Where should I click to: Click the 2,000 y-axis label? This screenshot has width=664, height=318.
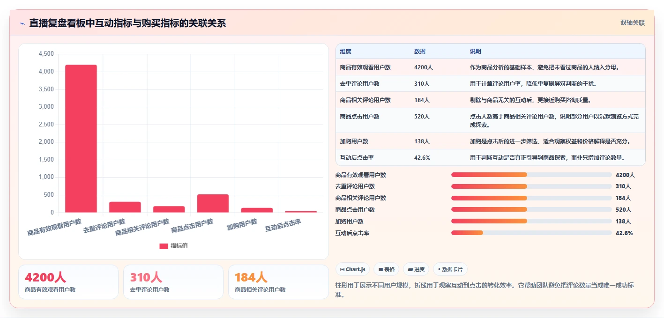[x=46, y=142]
